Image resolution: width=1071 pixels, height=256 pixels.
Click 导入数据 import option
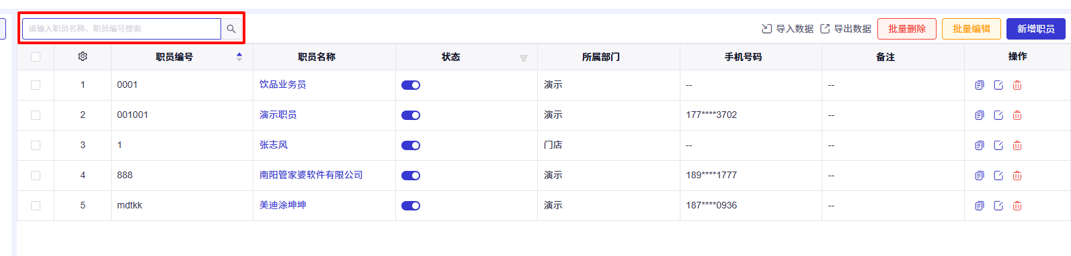(787, 29)
